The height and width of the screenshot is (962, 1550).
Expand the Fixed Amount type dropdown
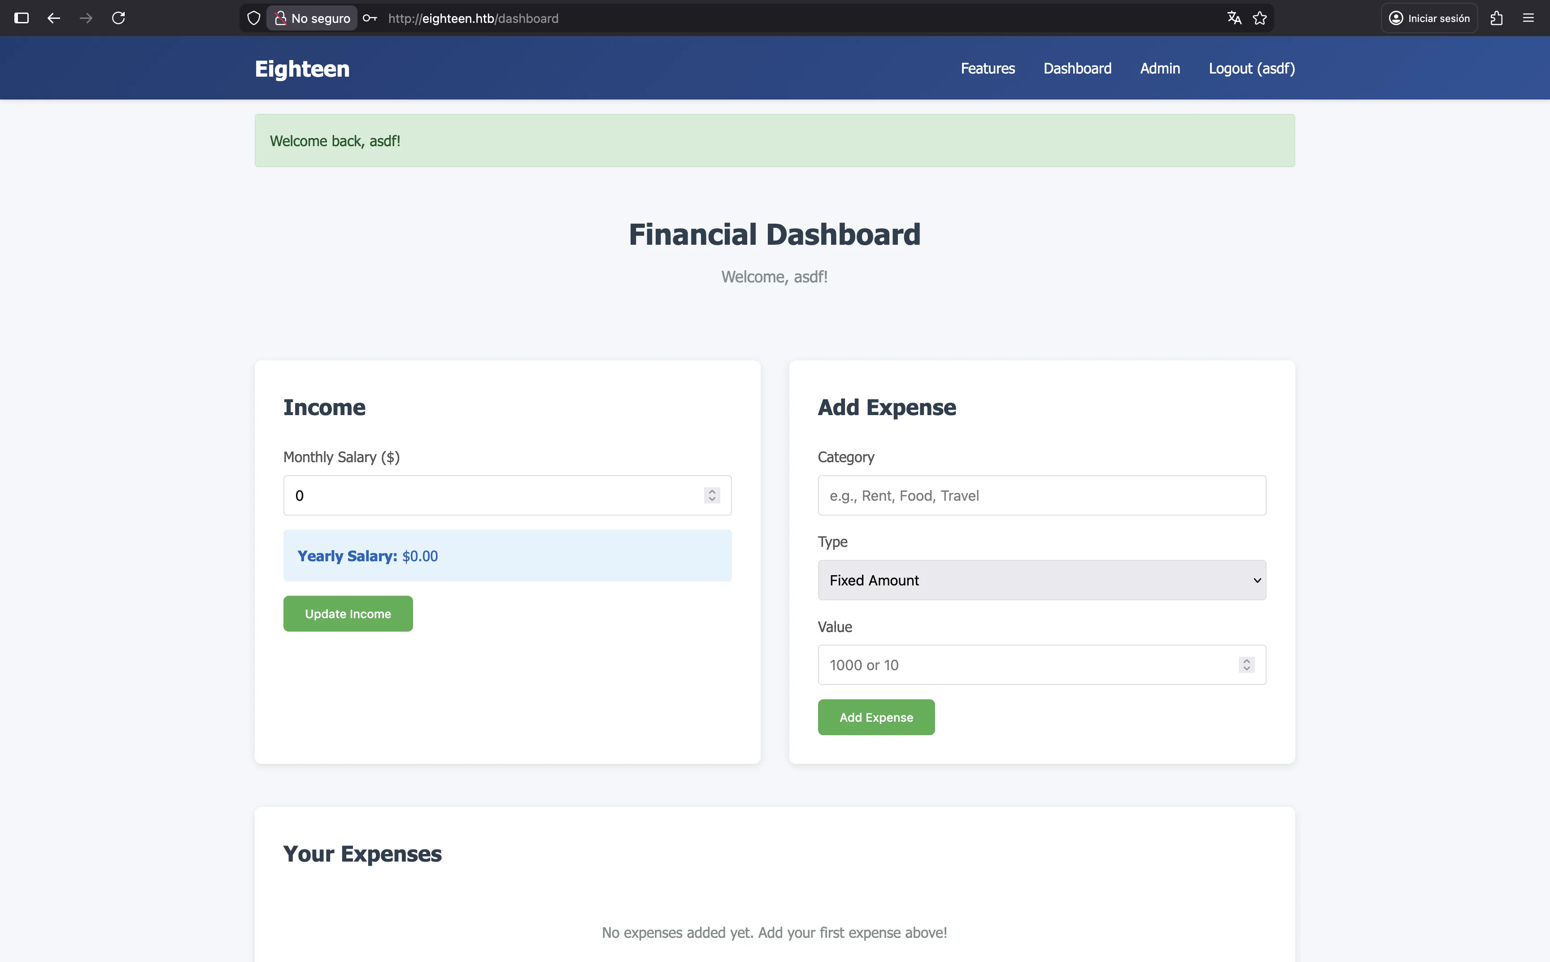pyautogui.click(x=1041, y=580)
